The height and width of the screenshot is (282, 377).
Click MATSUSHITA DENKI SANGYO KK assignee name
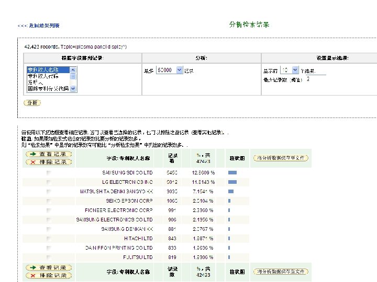(x=116, y=191)
